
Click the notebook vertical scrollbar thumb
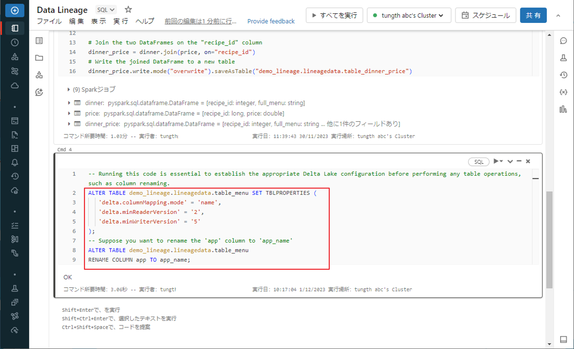(x=549, y=239)
